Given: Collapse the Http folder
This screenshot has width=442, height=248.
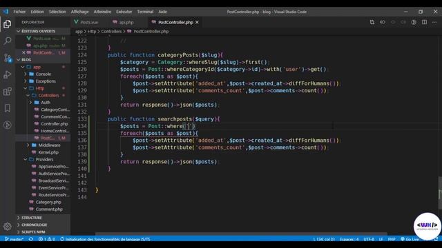Looking at the screenshot, I should coord(40,88).
